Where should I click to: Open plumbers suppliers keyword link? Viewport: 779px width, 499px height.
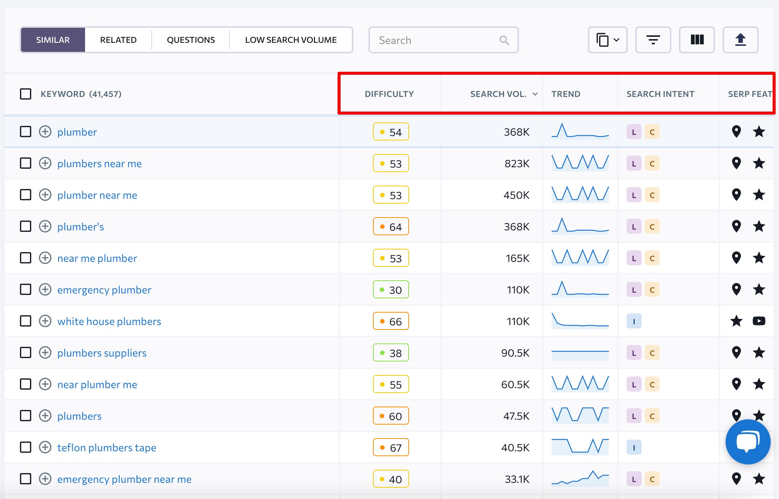tap(102, 353)
